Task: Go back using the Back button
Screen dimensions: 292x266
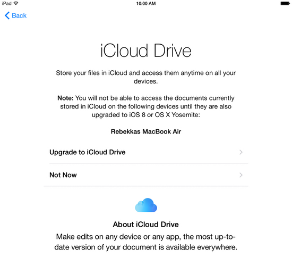Action: tap(15, 15)
